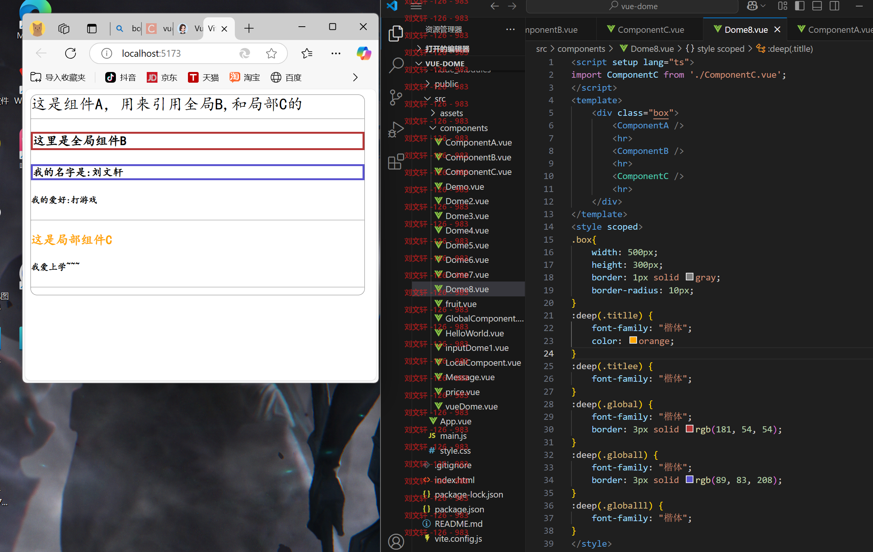873x552 pixels.
Task: Open the 抖音 bookmark
Action: click(120, 77)
